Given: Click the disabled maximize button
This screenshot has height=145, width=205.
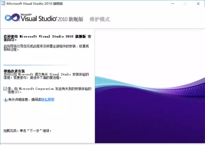Looking at the screenshot, I should (185, 4).
